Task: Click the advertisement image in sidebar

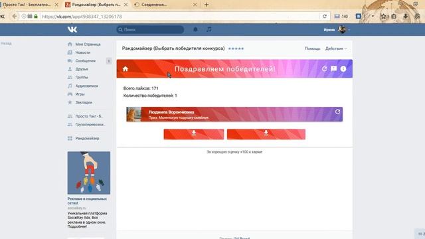Action: tap(89, 173)
